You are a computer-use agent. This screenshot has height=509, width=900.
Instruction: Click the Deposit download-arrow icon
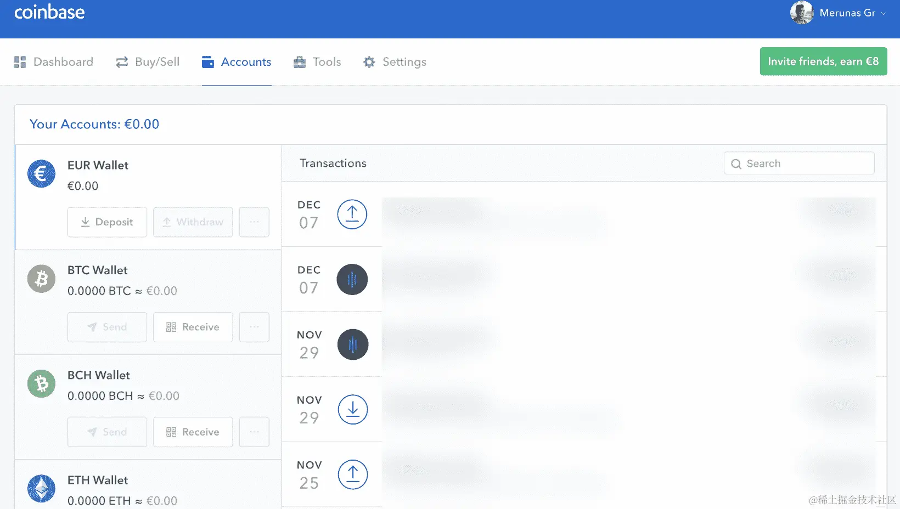pyautogui.click(x=85, y=222)
